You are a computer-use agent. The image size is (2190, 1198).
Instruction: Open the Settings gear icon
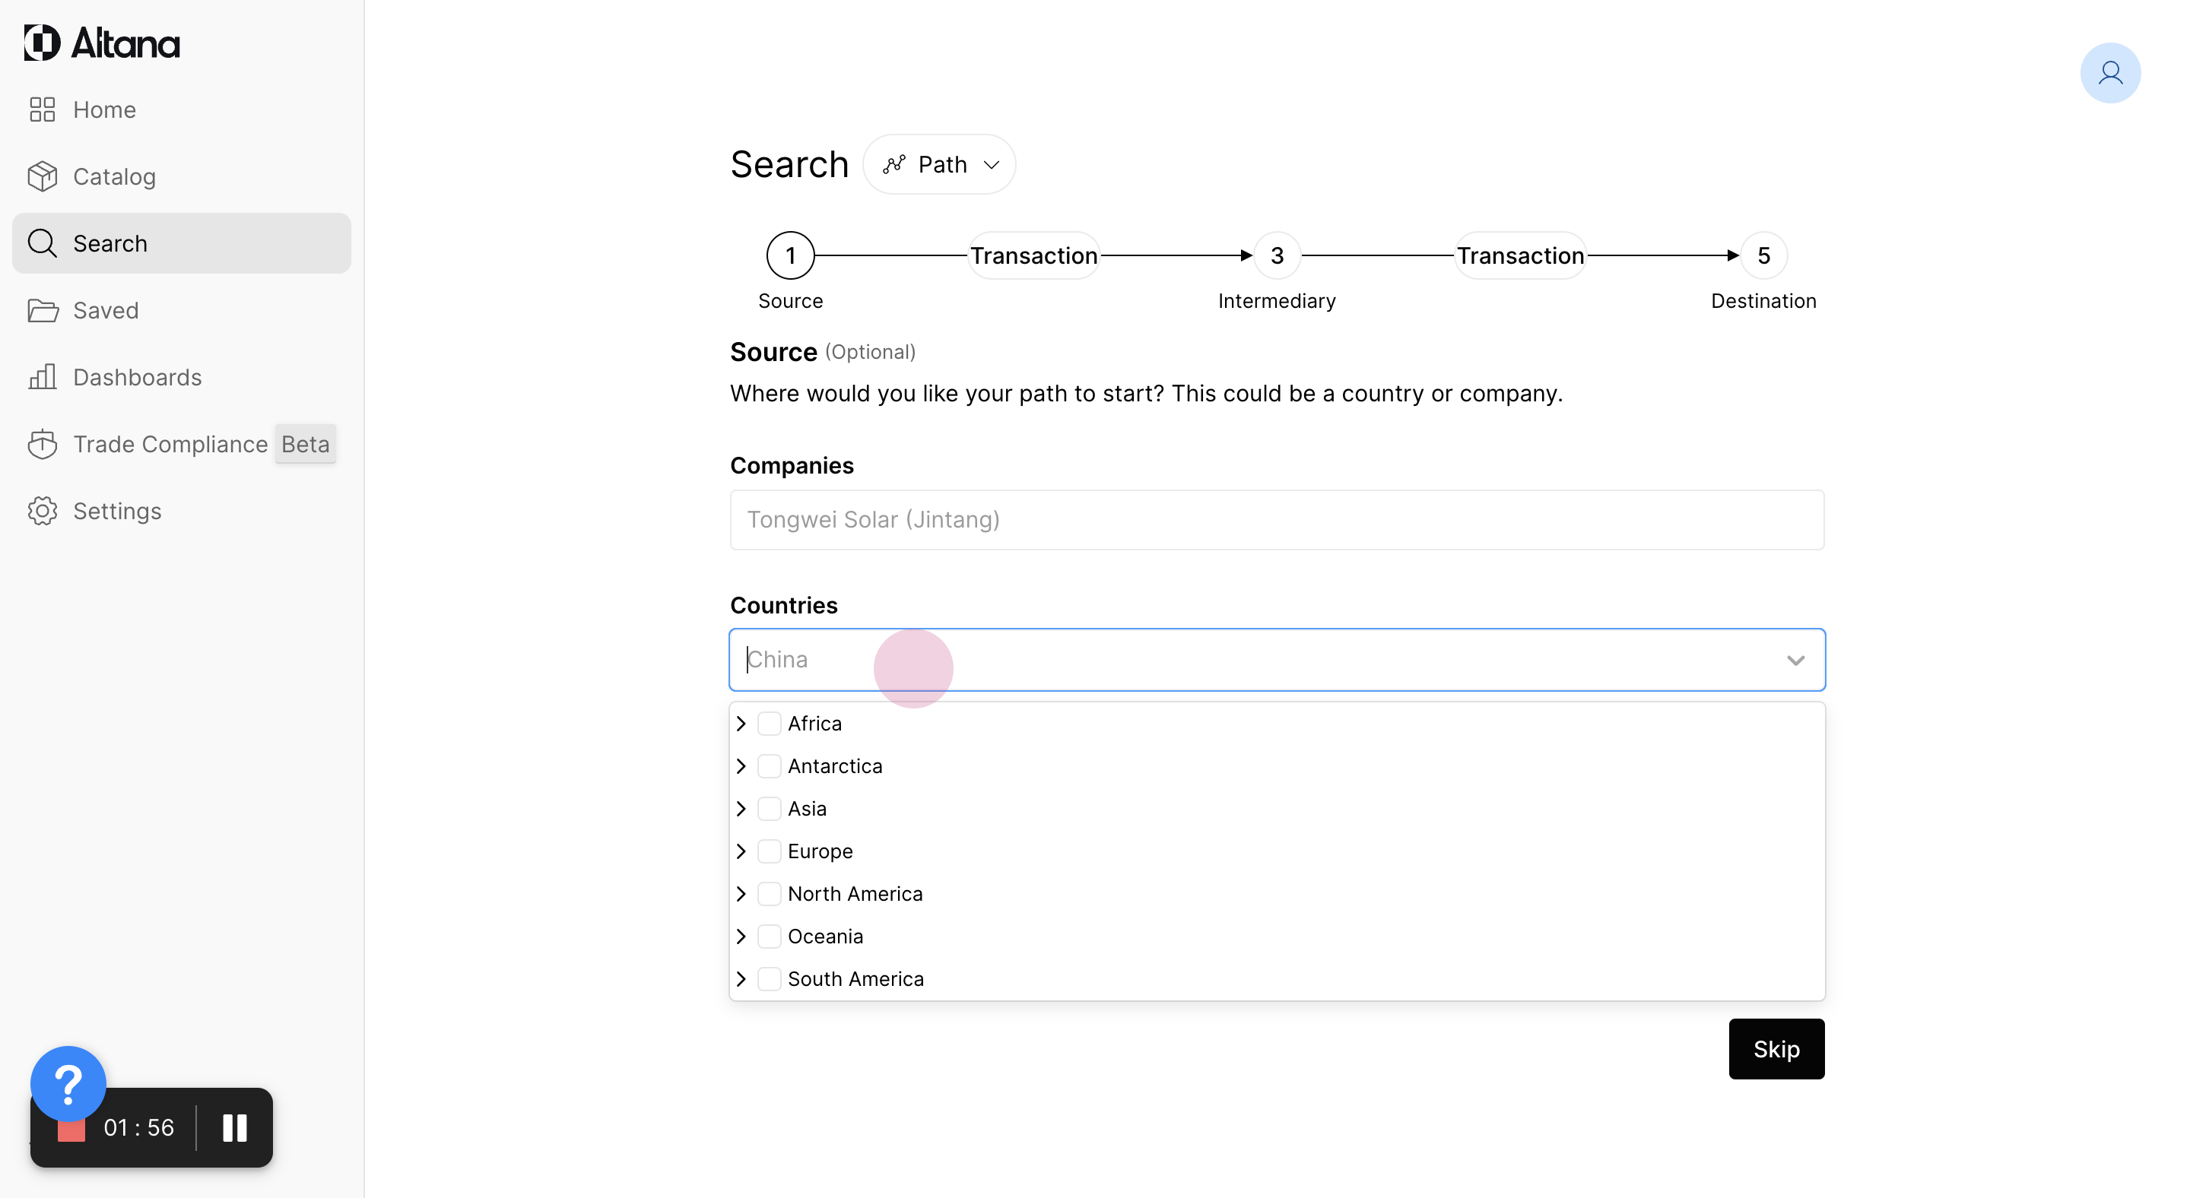pyautogui.click(x=42, y=512)
